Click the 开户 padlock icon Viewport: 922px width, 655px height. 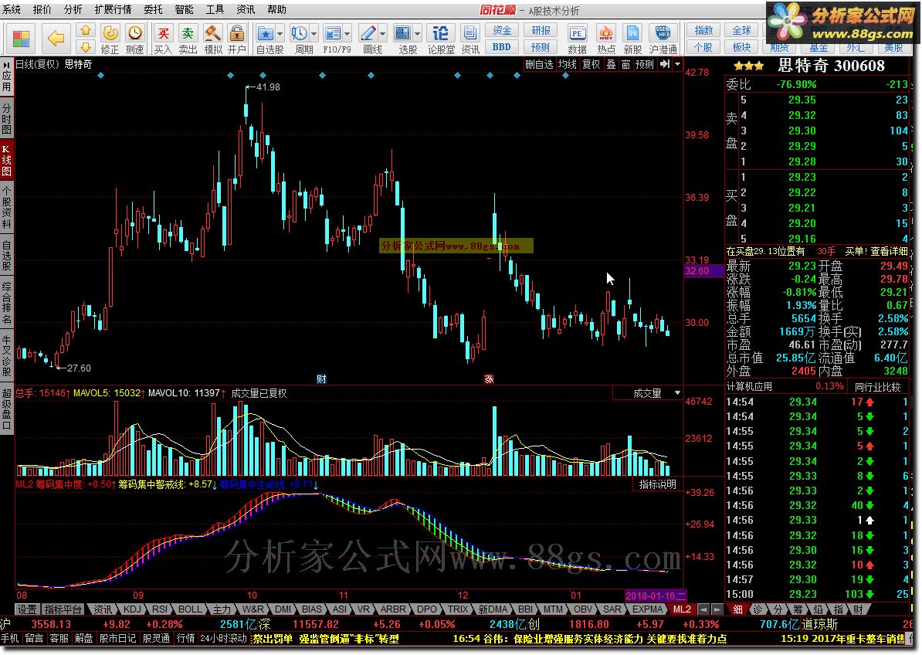tap(237, 39)
